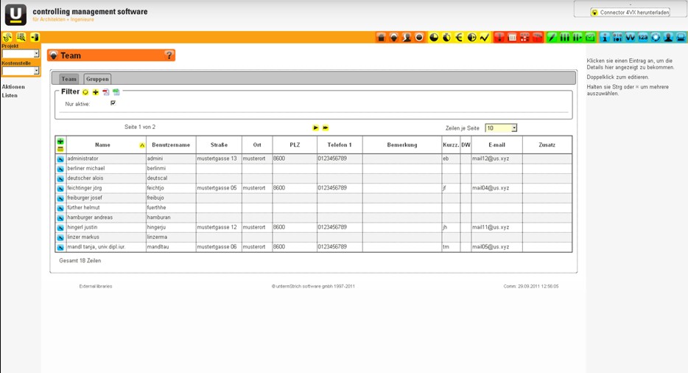Uncheck the Nur aktive checkbox
Viewport: 688px width, 373px height.
point(113,102)
